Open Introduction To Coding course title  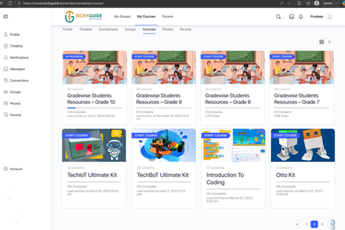click(225, 178)
